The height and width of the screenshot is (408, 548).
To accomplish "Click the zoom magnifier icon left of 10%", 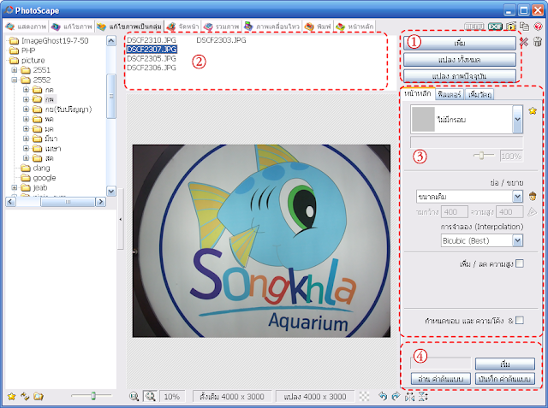I will tap(134, 397).
